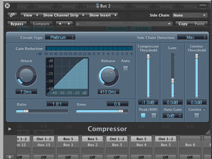This screenshot has height=159, width=212.
Task: Click the window resize grip corner
Action: (x=208, y=132)
